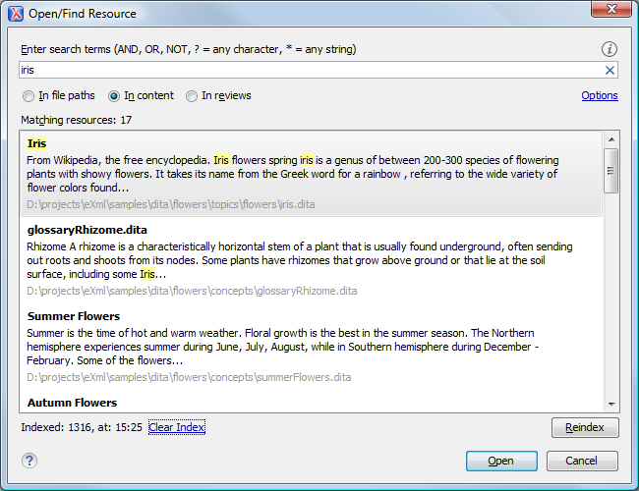Click the info icon beside search hint
639x491 pixels.
click(x=610, y=49)
